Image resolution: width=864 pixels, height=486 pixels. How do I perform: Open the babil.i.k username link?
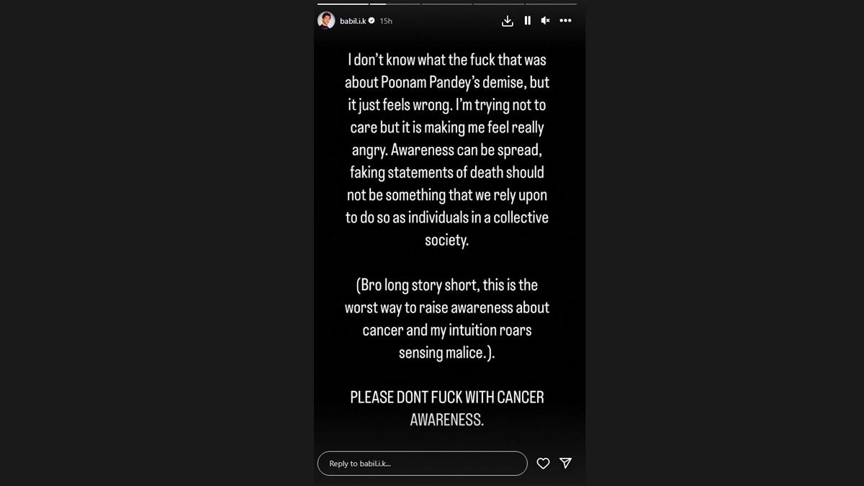click(x=353, y=21)
